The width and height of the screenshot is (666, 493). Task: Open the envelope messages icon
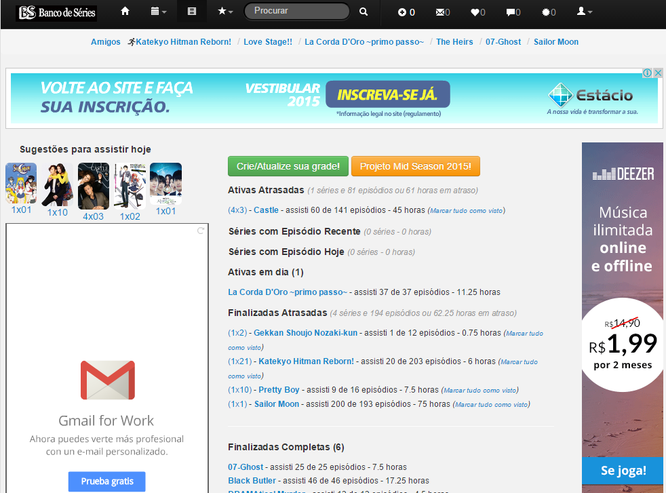(443, 12)
